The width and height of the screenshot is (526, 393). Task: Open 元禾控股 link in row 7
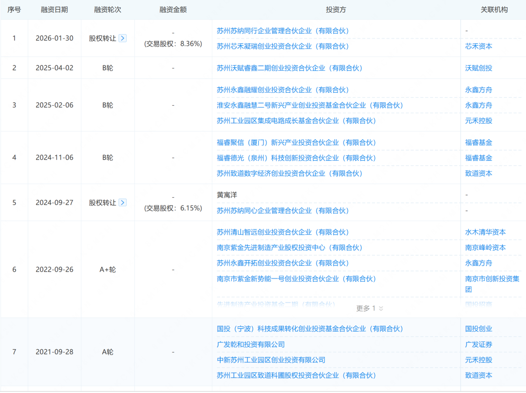tap(478, 360)
